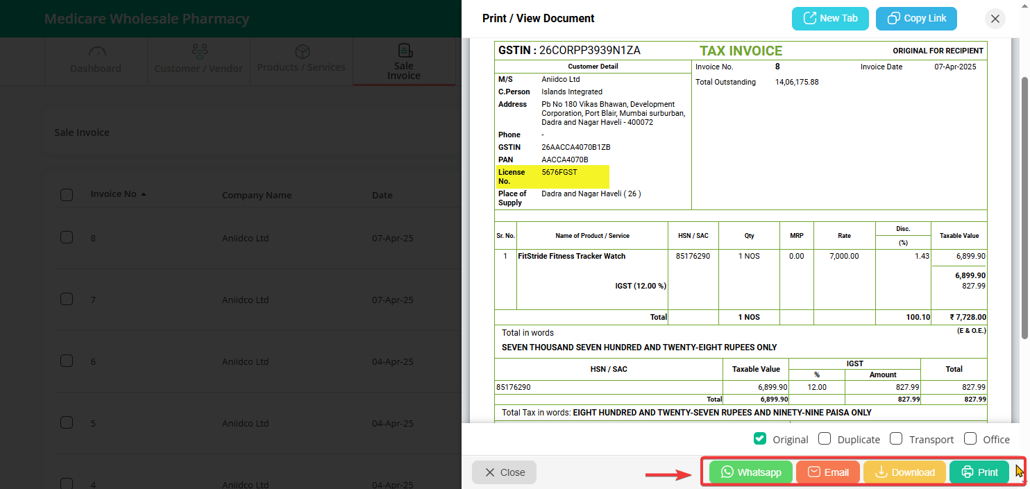Screen dimensions: 1030x489
Task: Tick the Transport copy checkbox
Action: click(x=896, y=439)
